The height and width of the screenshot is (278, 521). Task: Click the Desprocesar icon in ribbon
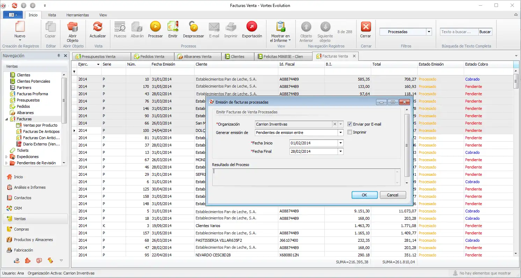[x=193, y=27]
